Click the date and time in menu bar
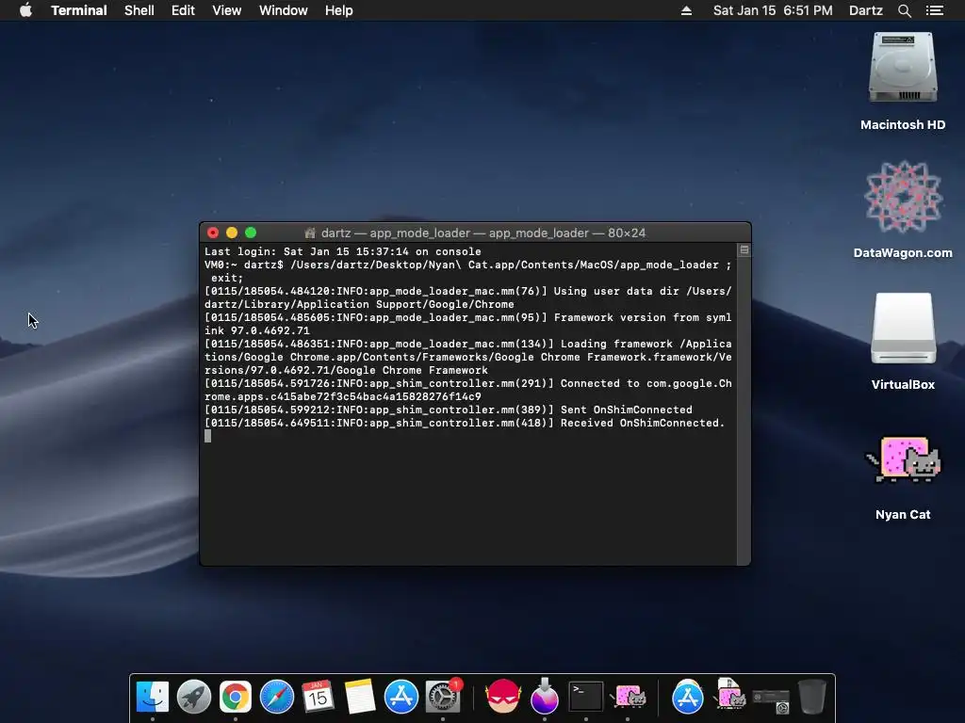 [x=773, y=10]
